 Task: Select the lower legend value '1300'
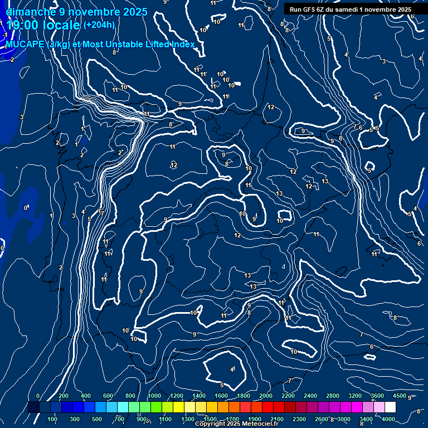point(187,419)
